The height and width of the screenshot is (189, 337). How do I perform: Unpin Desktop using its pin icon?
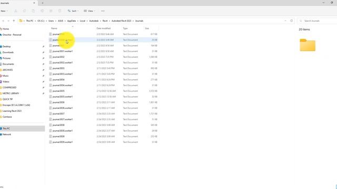(x=43, y=47)
